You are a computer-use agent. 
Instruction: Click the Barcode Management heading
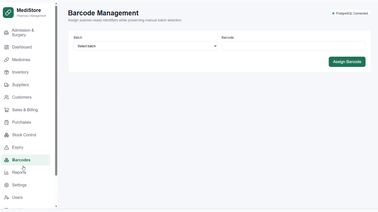coord(103,13)
